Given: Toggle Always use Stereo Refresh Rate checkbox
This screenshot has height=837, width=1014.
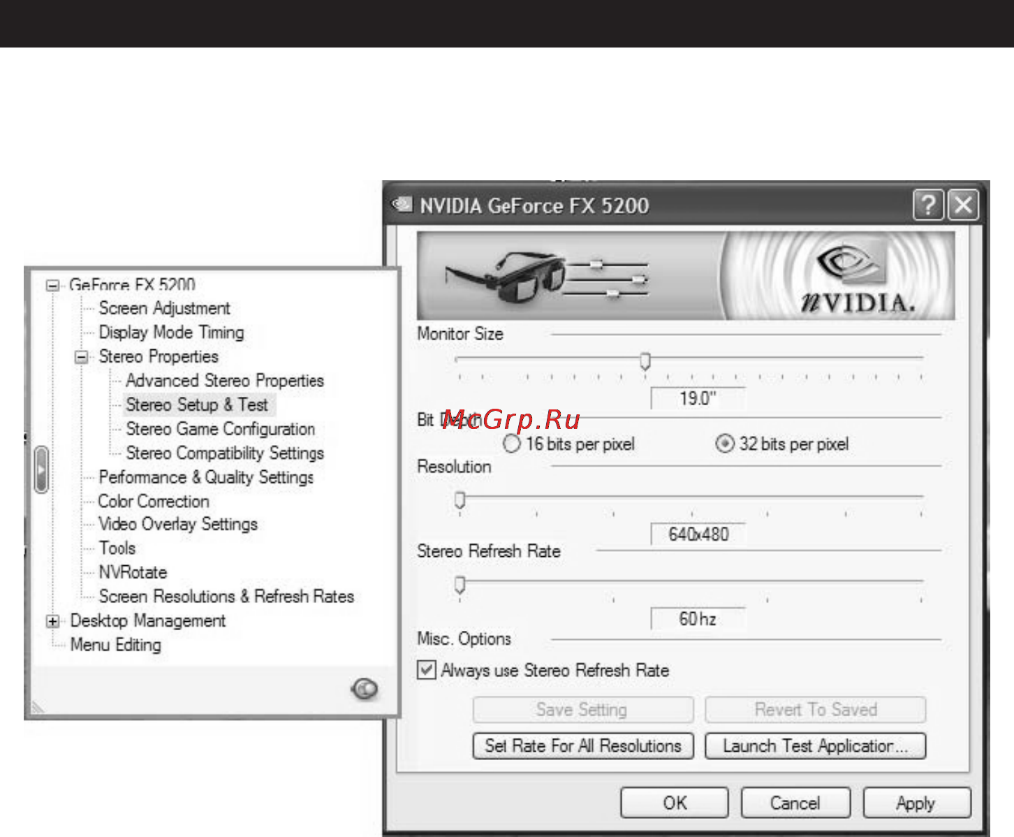Looking at the screenshot, I should click(426, 670).
